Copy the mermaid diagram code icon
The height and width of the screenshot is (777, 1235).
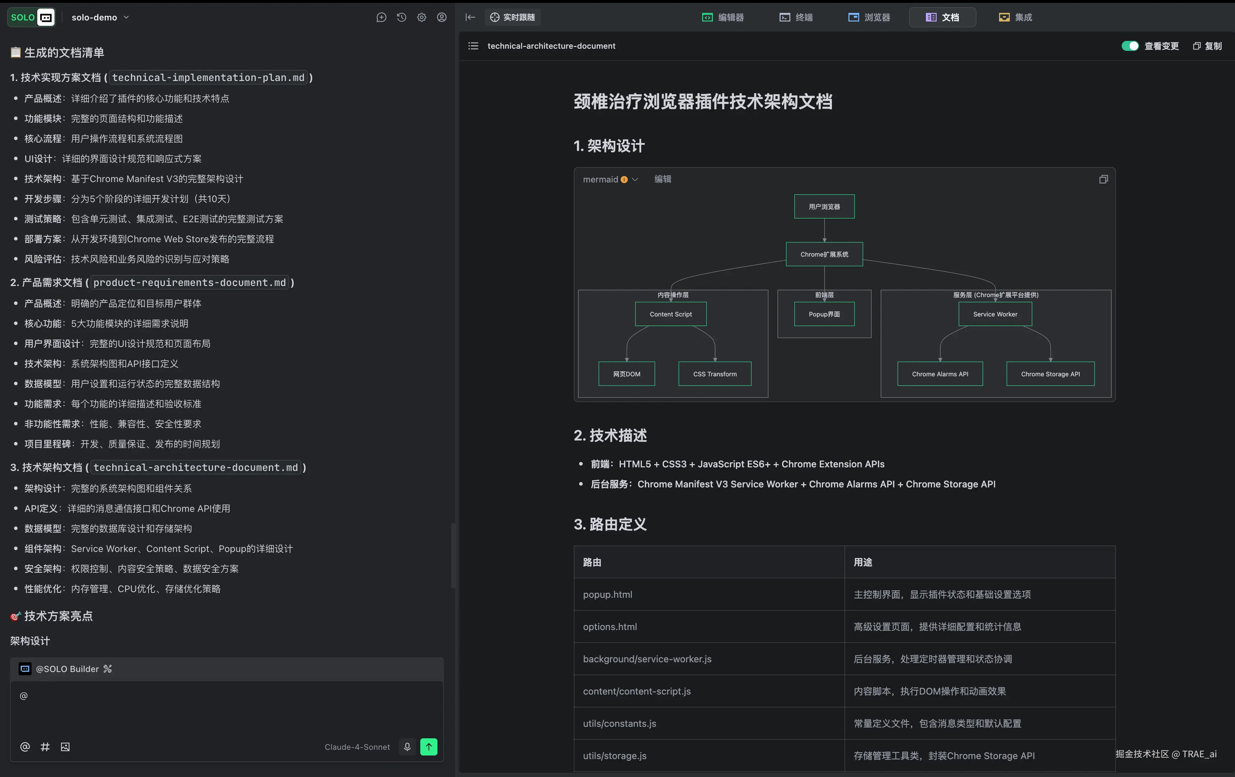click(1104, 180)
